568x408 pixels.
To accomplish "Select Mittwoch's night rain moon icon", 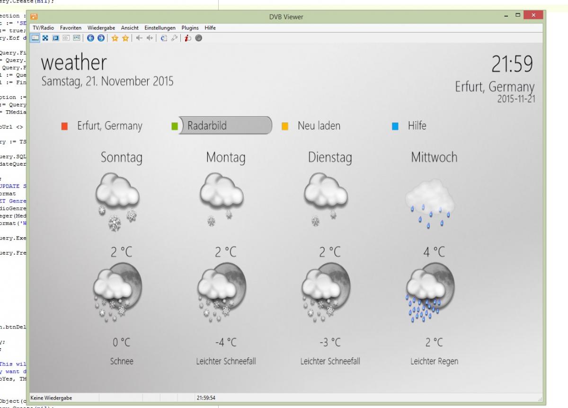I will [430, 293].
